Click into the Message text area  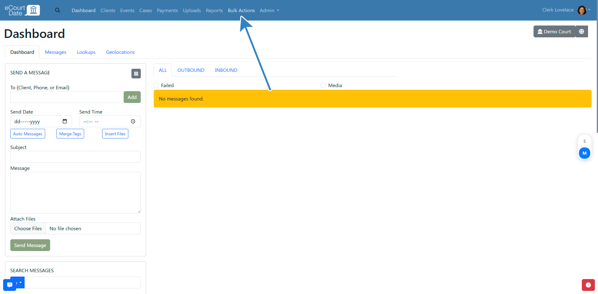pyautogui.click(x=75, y=193)
